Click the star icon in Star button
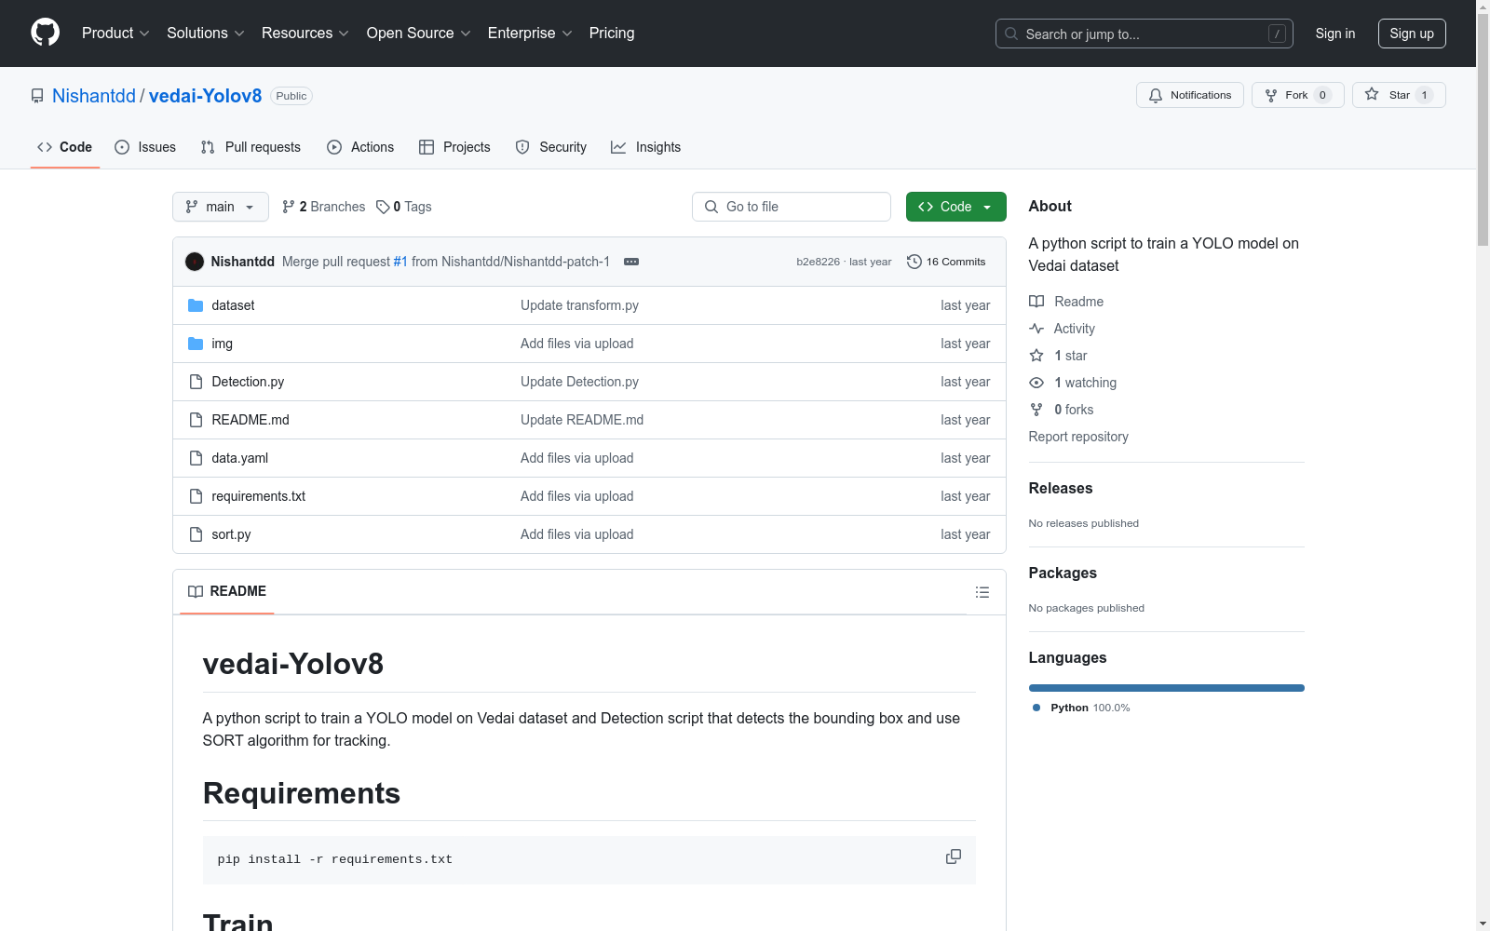The height and width of the screenshot is (931, 1490). point(1372,94)
